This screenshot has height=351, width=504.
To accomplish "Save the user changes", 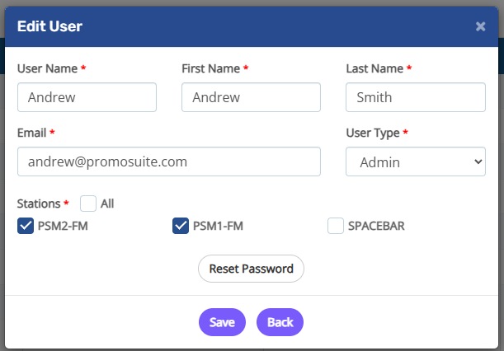I will tap(222, 322).
